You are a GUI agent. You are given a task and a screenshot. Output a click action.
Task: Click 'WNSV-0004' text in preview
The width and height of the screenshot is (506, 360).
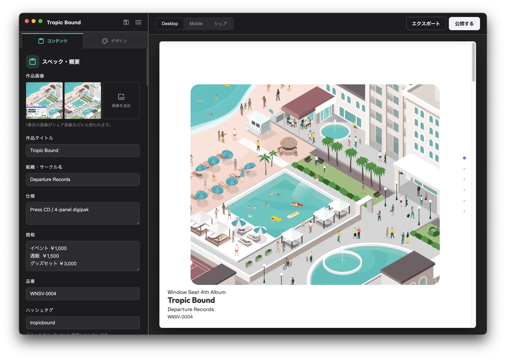(x=180, y=317)
